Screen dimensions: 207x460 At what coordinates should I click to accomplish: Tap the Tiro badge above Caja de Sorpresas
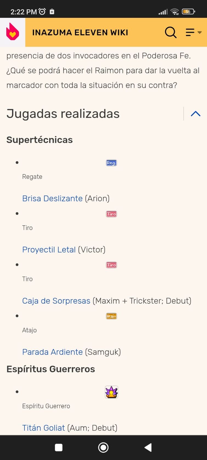[111, 265]
